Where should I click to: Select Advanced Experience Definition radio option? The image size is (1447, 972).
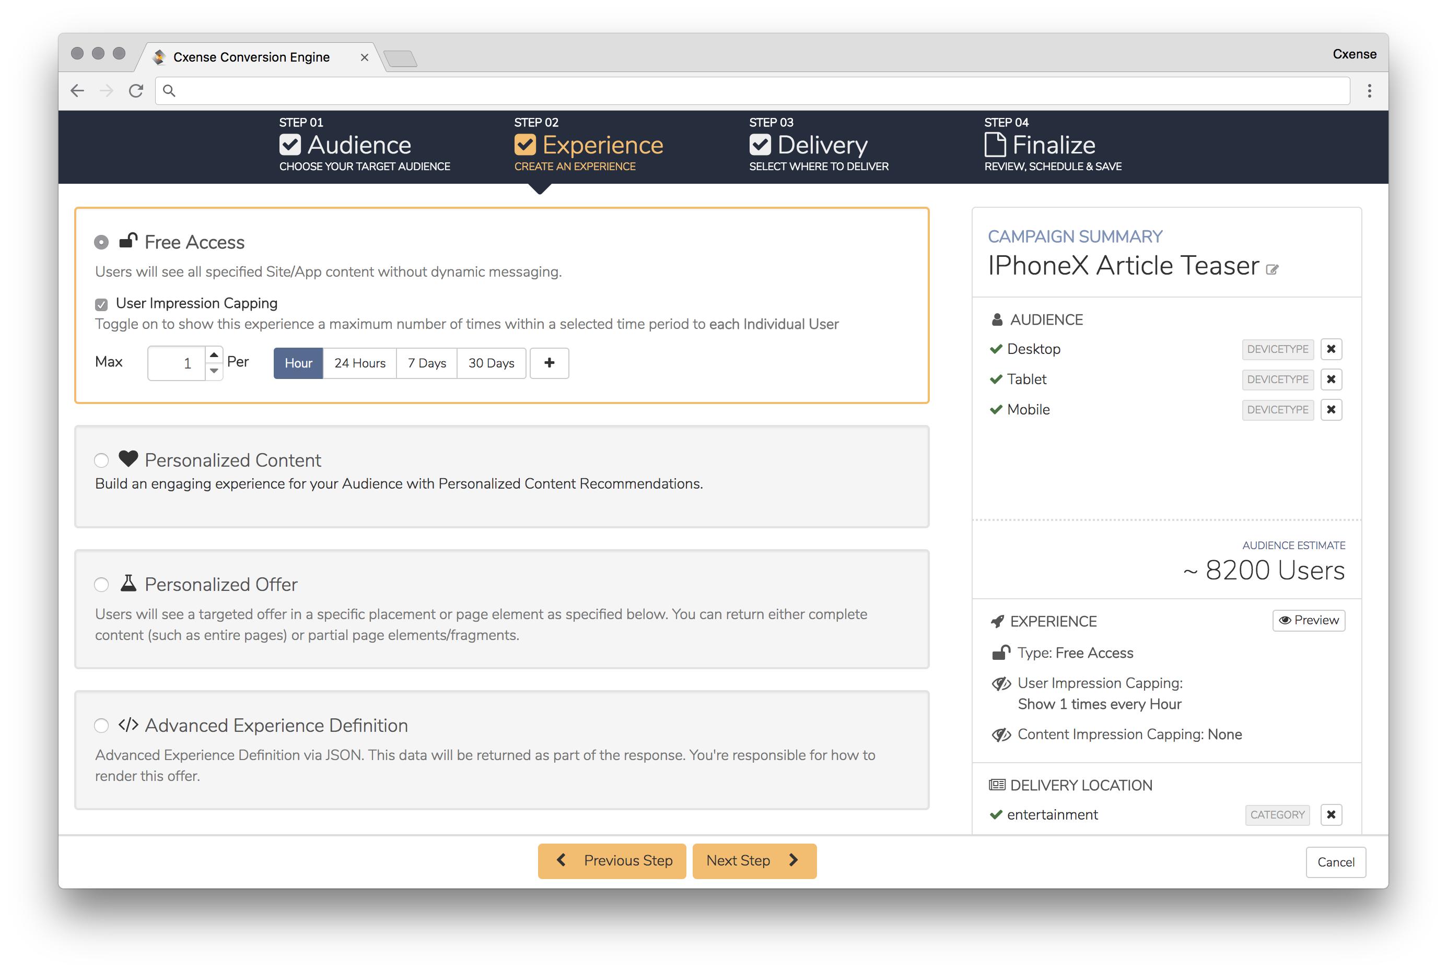[101, 725]
